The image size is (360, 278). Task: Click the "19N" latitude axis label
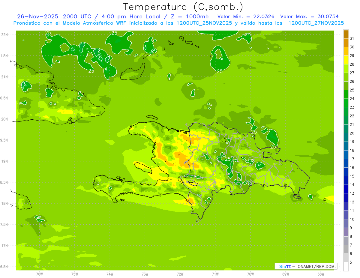5,161
